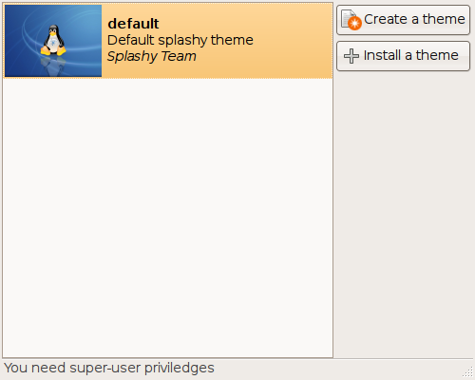Screen dimensions: 475x380
Task: Click the 'You need super-user priviledges' status message
Action: [x=109, y=368]
